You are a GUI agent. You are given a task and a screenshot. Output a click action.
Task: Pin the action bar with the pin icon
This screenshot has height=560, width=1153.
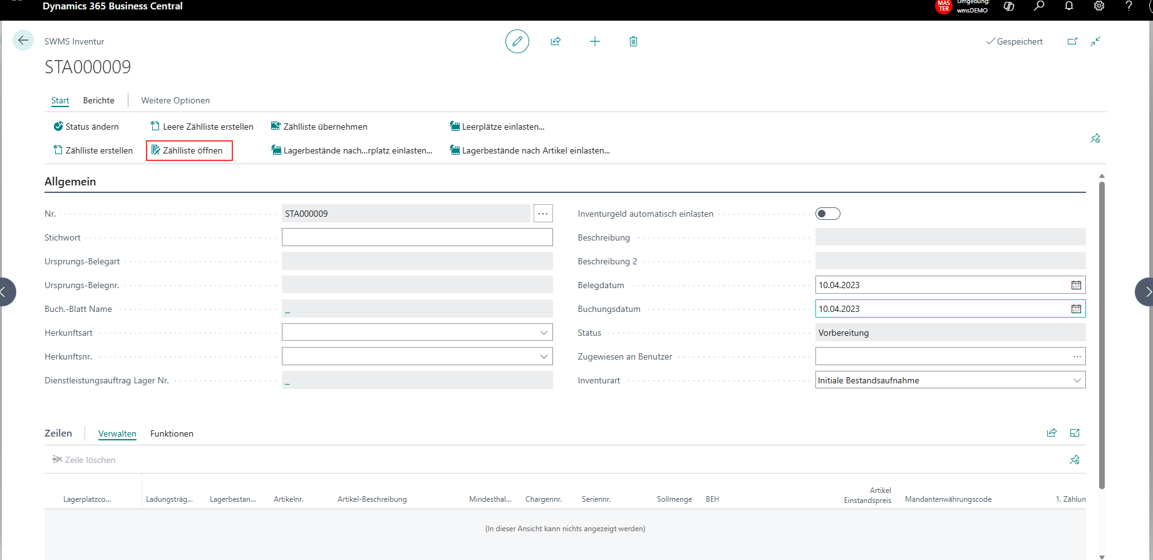click(x=1095, y=138)
